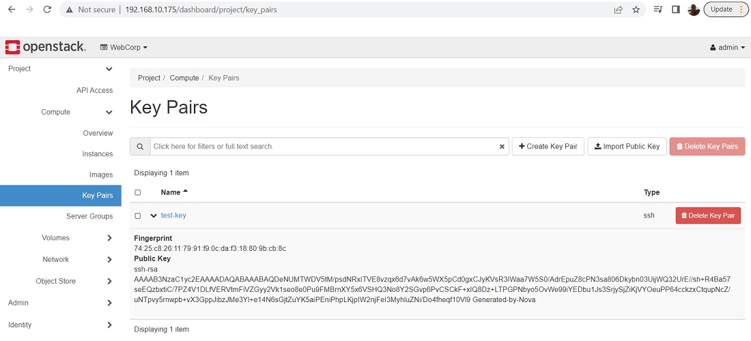The height and width of the screenshot is (341, 751).
Task: Click Create Key Pair button
Action: pos(548,147)
